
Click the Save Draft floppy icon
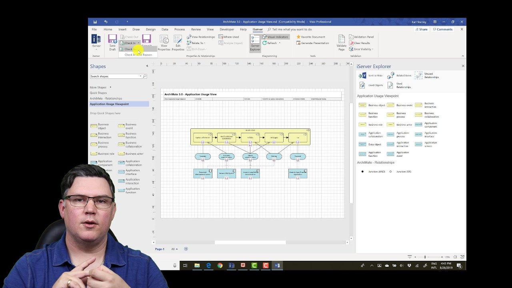pos(112,39)
